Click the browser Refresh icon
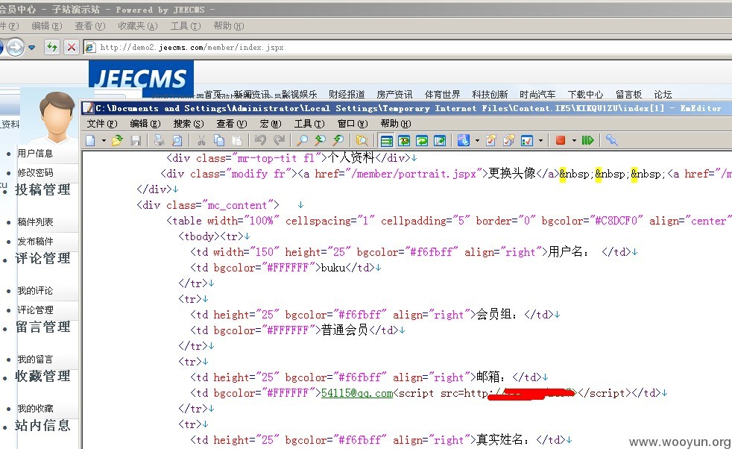The width and height of the screenshot is (732, 449). click(52, 47)
